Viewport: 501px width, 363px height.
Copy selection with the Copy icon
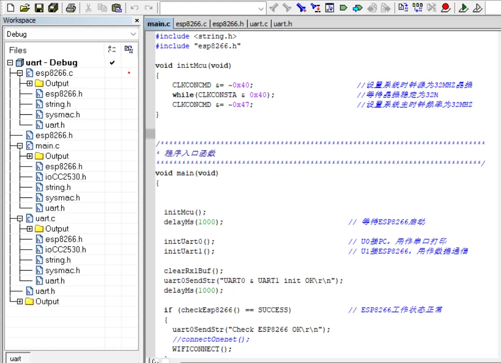(102, 8)
